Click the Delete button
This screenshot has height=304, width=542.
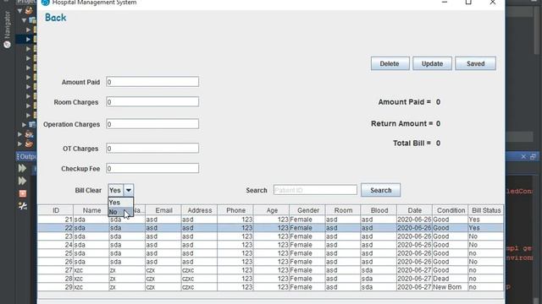pyautogui.click(x=390, y=63)
